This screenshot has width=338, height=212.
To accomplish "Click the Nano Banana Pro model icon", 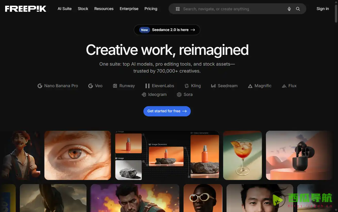I will click(40, 86).
